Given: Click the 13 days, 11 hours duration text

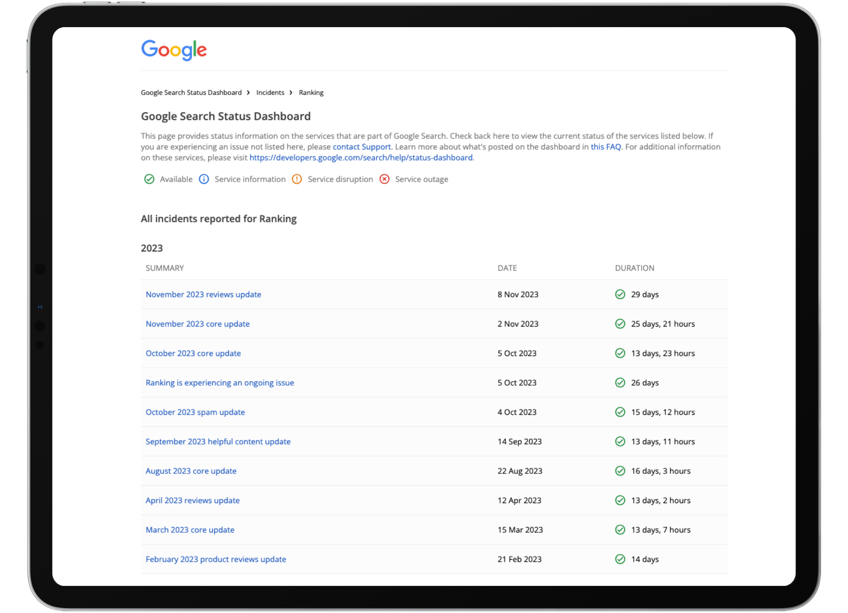Looking at the screenshot, I should 663,442.
